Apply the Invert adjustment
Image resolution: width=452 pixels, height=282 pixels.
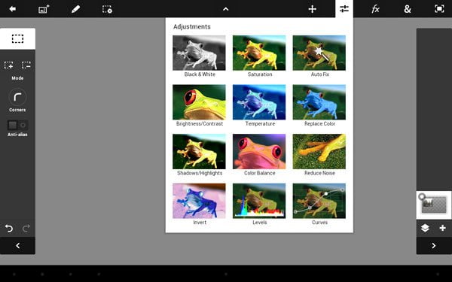click(199, 205)
